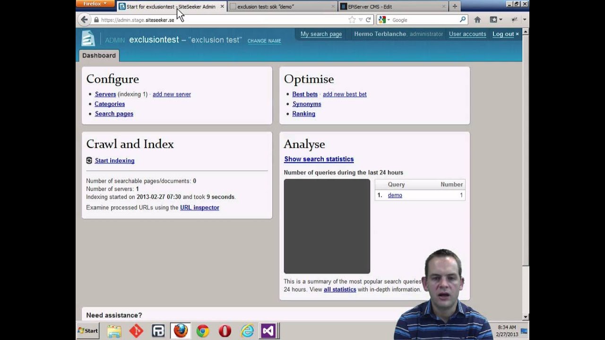Image resolution: width=605 pixels, height=340 pixels.
Task: Click the search magnifier icon
Action: pyautogui.click(x=463, y=20)
